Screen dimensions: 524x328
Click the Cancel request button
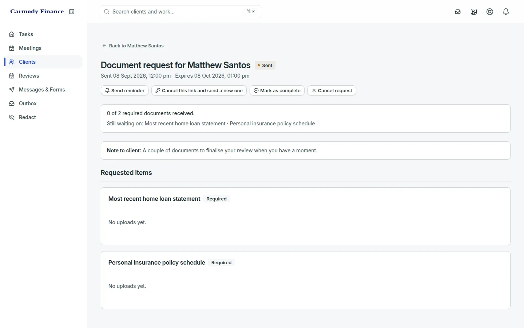pyautogui.click(x=332, y=90)
